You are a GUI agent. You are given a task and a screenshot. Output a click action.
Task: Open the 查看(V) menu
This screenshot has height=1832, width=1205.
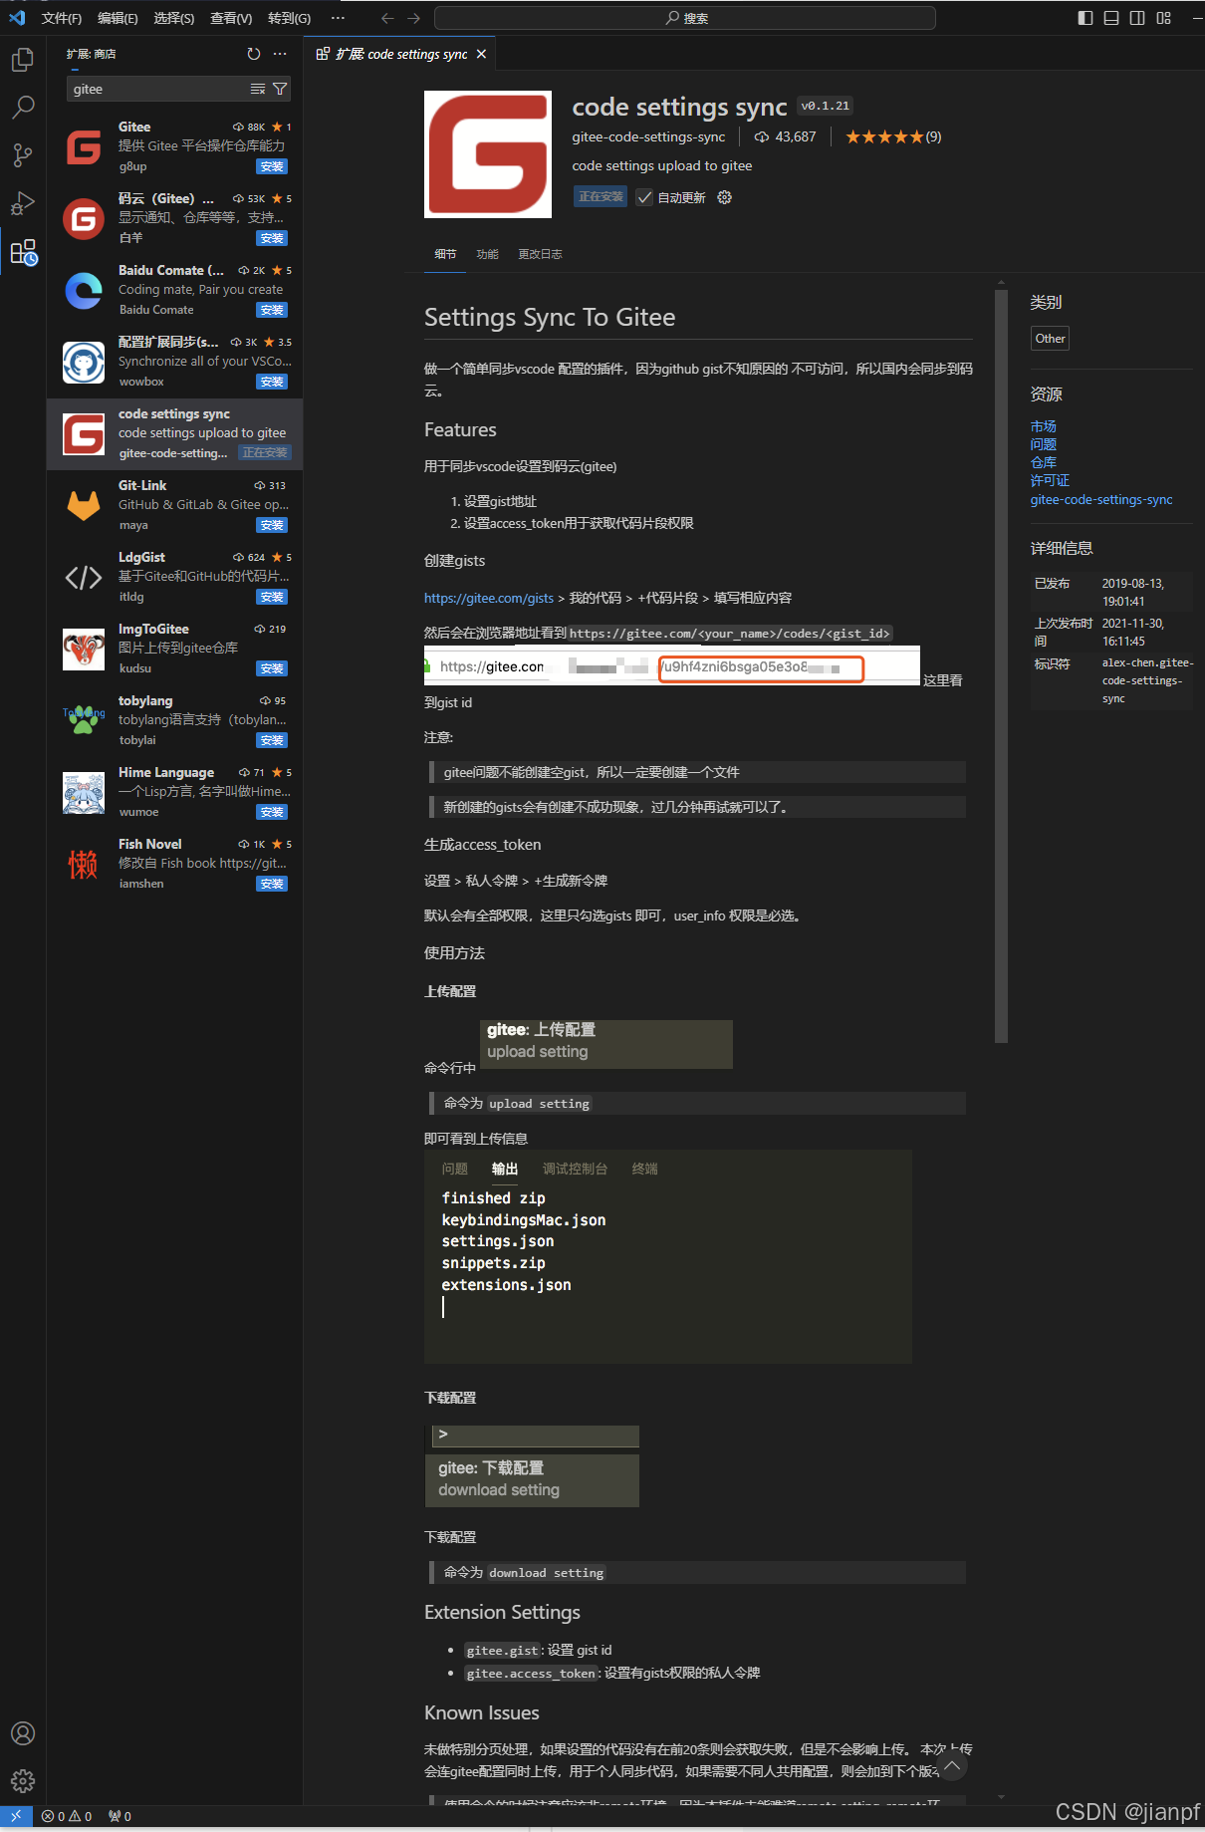tap(231, 18)
